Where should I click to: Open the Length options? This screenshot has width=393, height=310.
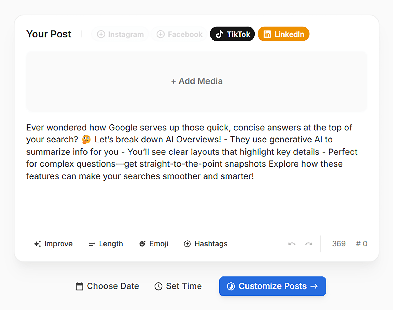[106, 244]
